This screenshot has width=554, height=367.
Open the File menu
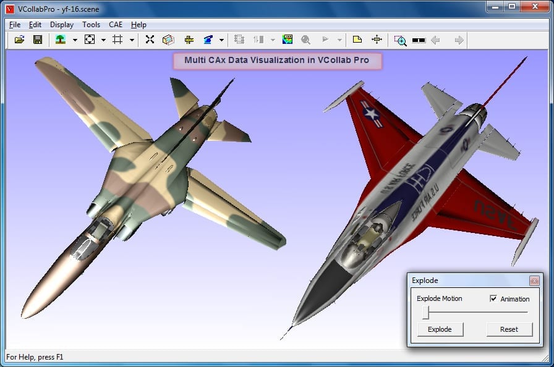(x=15, y=25)
